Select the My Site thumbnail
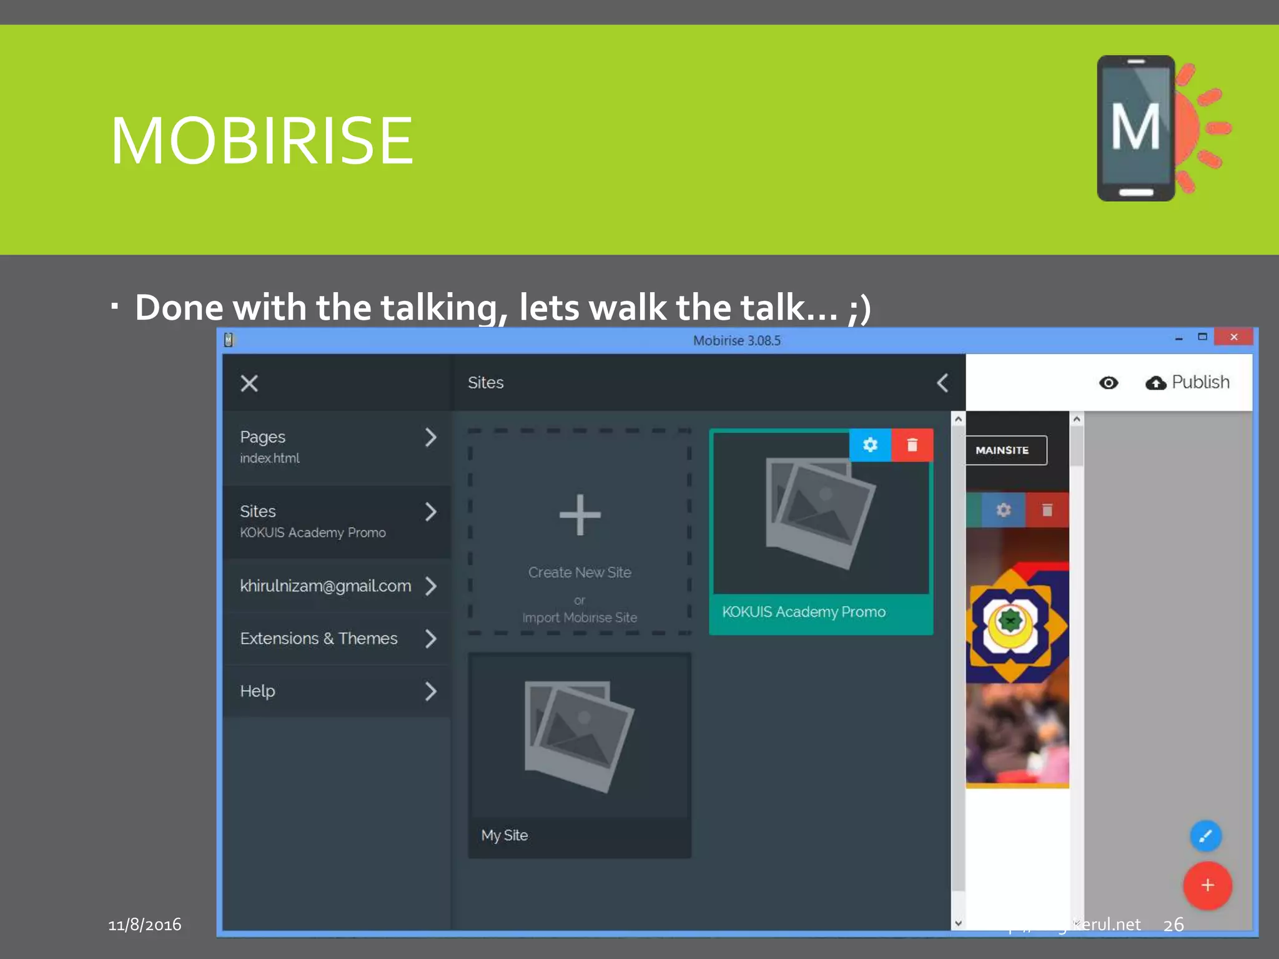This screenshot has width=1279, height=959. pos(580,737)
